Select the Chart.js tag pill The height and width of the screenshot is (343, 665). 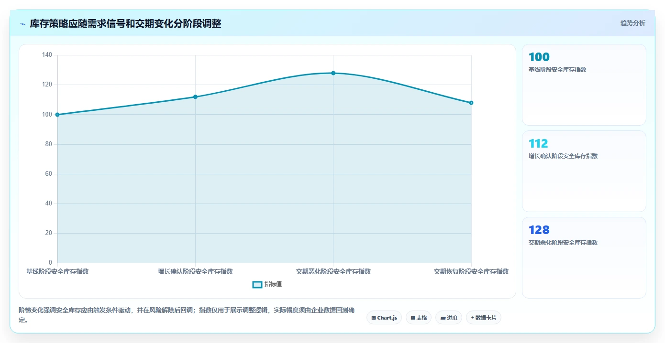384,318
